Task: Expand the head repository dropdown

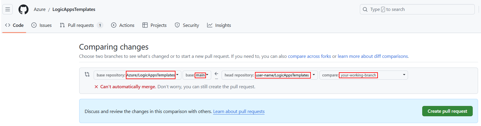Action: pyautogui.click(x=269, y=75)
